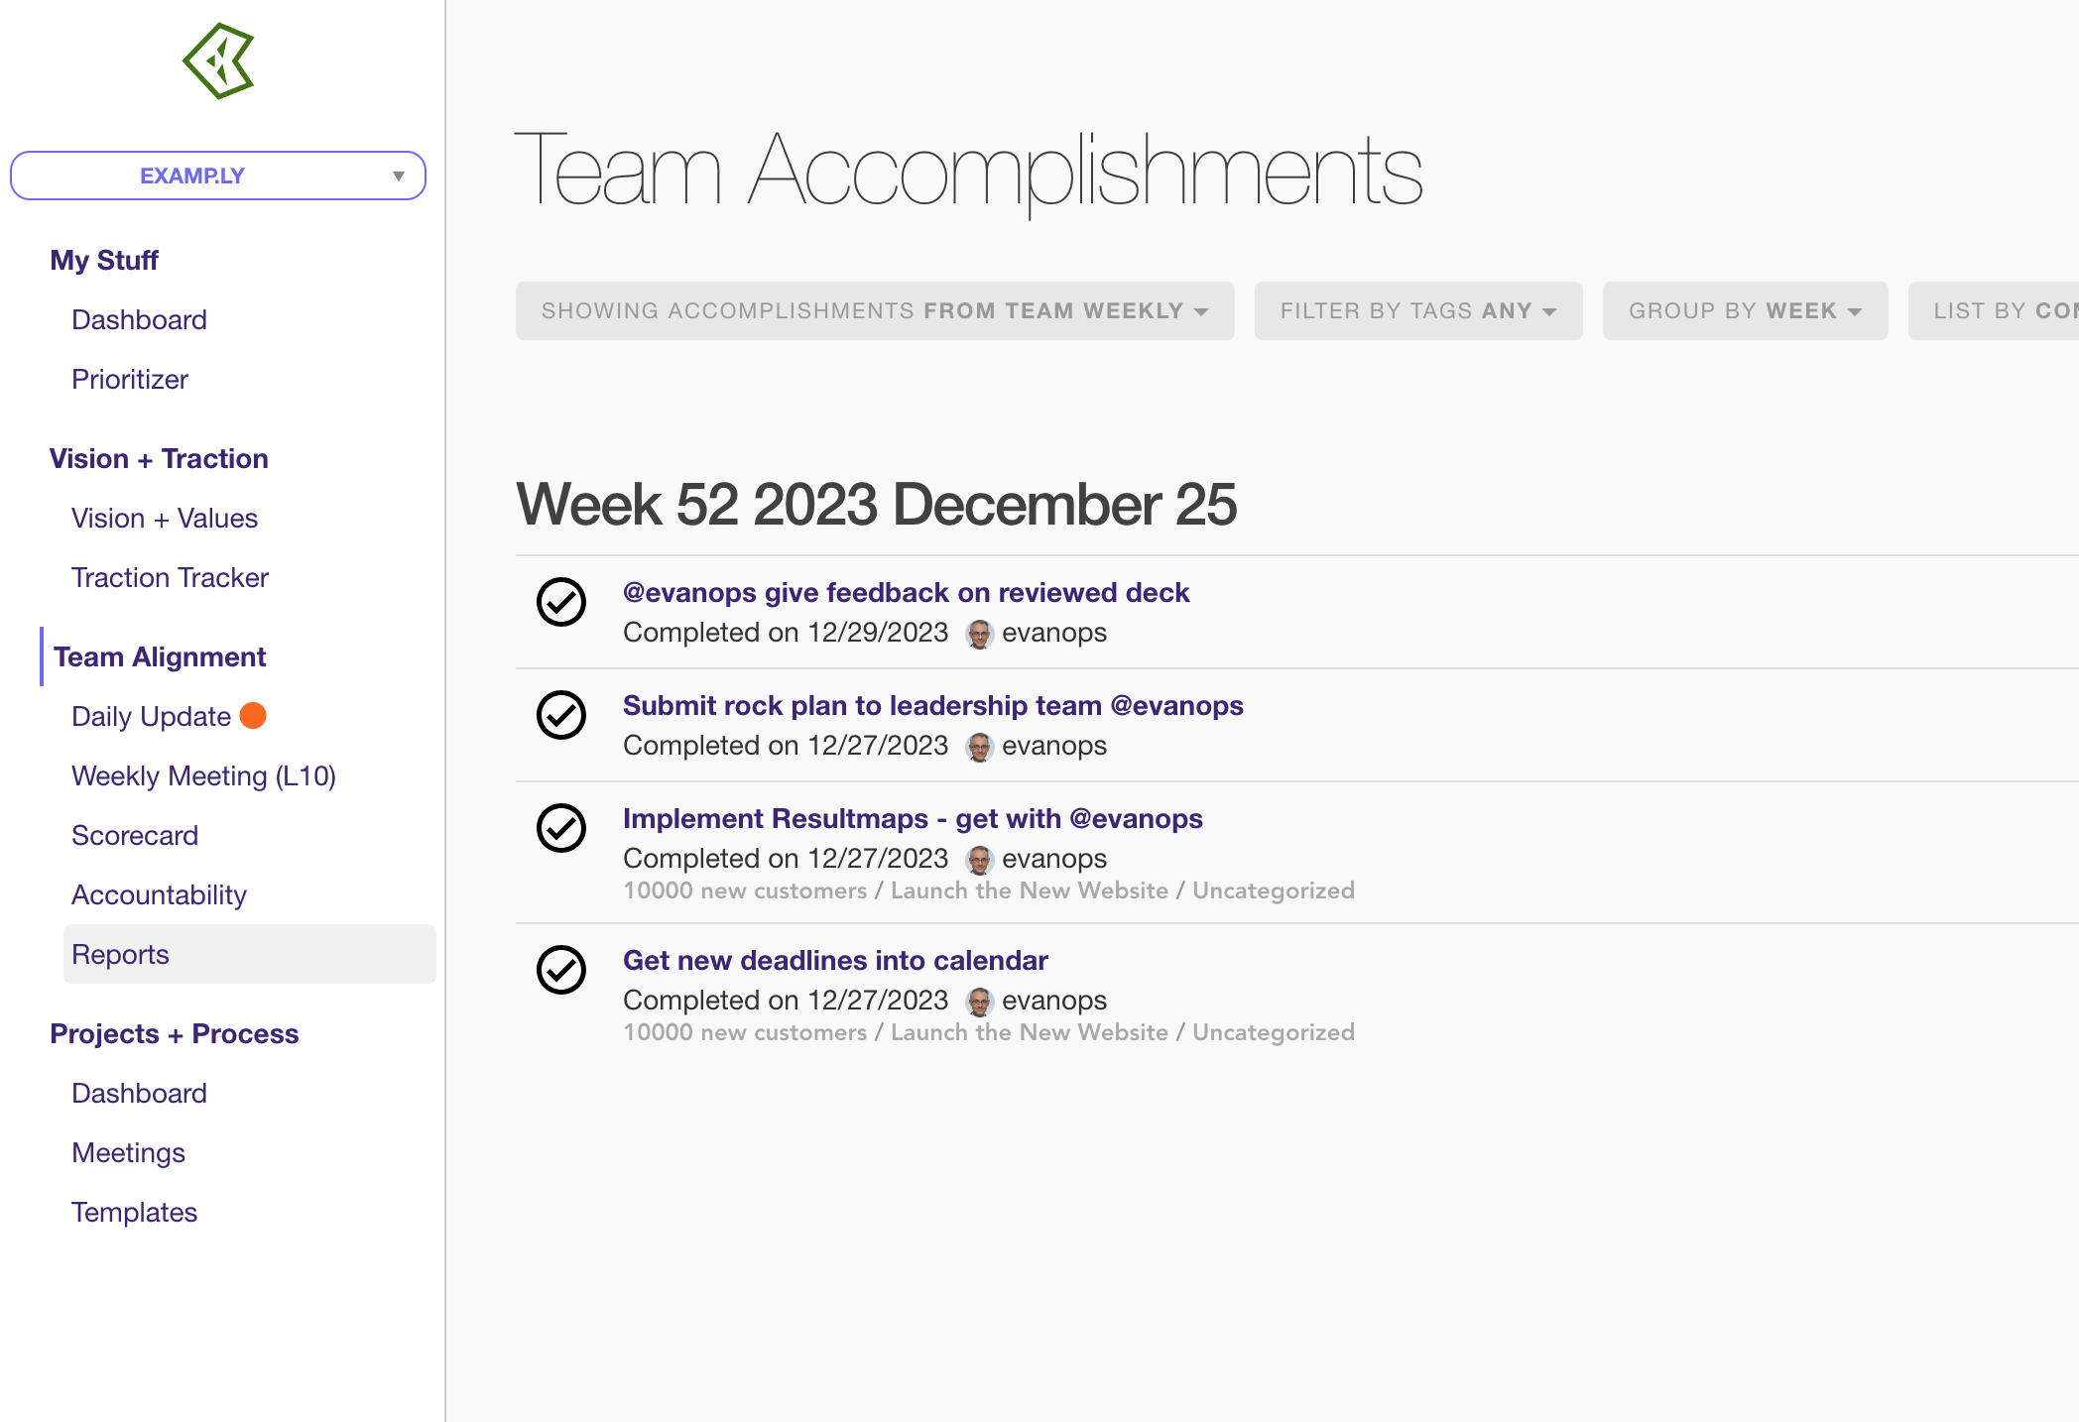The image size is (2079, 1422).
Task: Open the Filter By Tags Any dropdown
Action: click(1417, 311)
